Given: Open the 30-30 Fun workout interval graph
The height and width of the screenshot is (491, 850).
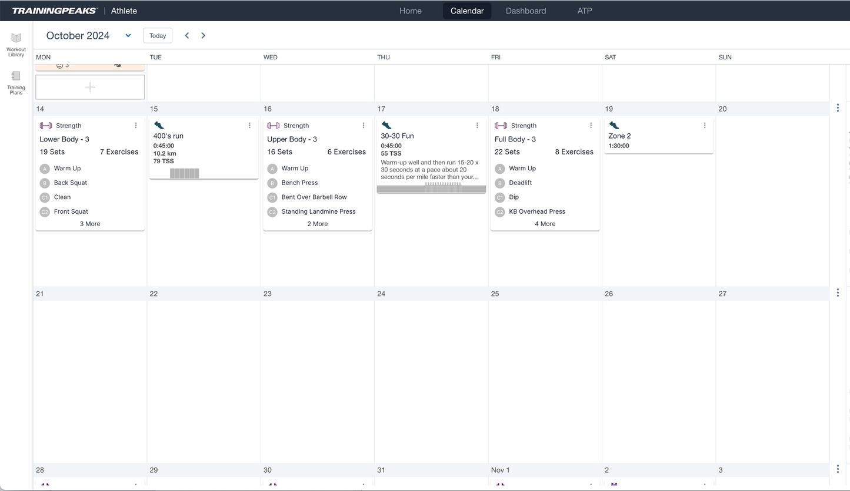Looking at the screenshot, I should tap(431, 188).
